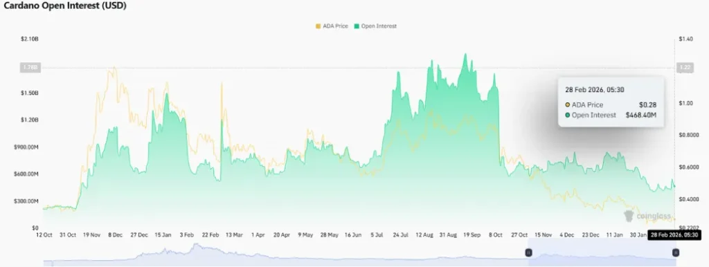Screen dimensions: 709x267
Task: Click the 20 Apr date axis label
Action: coord(282,235)
